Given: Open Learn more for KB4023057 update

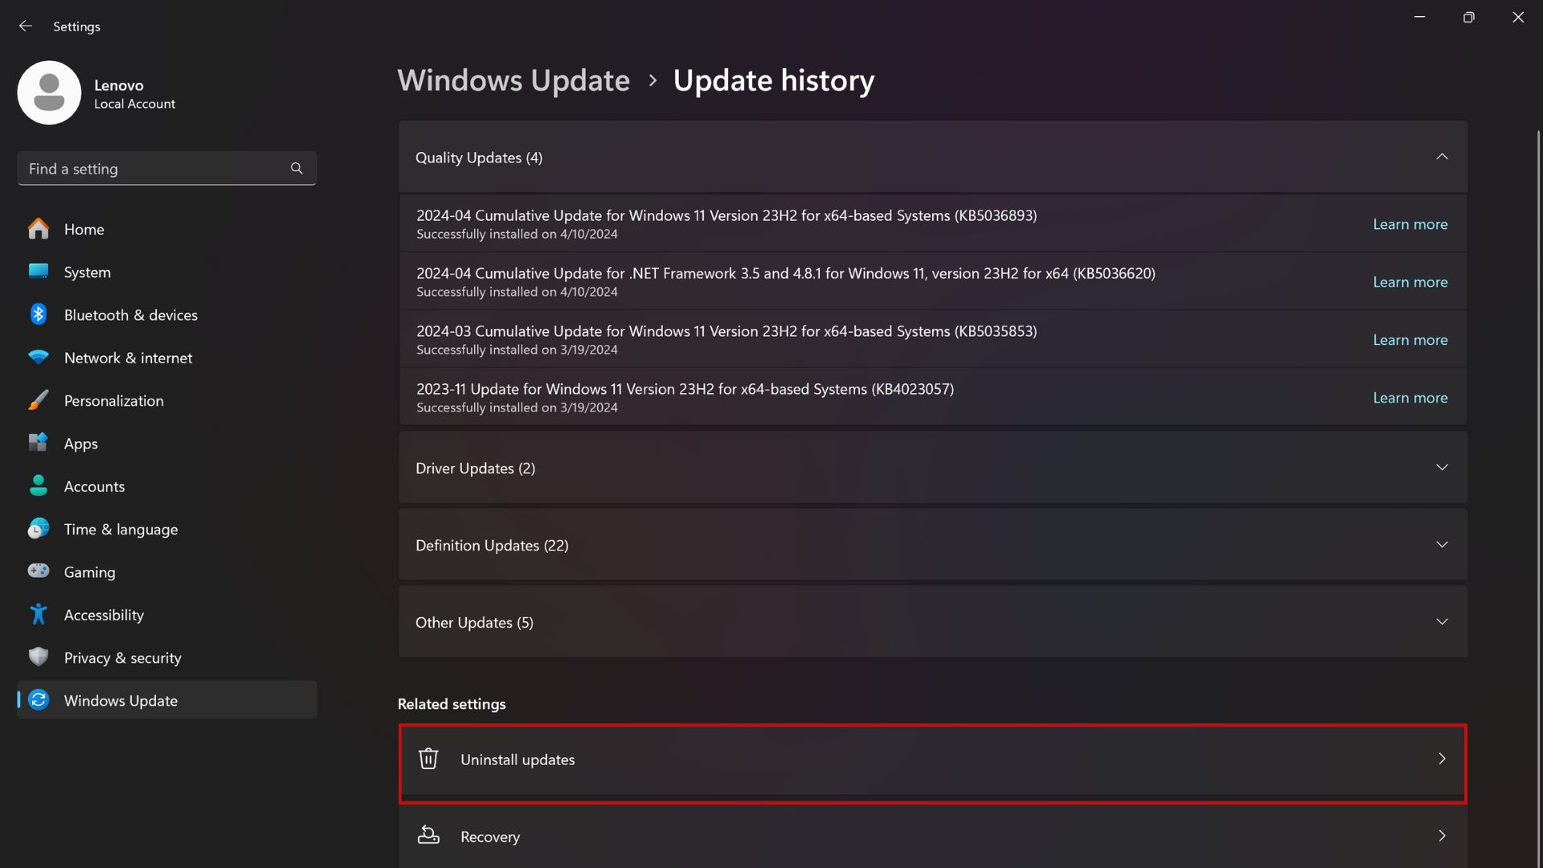Looking at the screenshot, I should click(x=1410, y=398).
